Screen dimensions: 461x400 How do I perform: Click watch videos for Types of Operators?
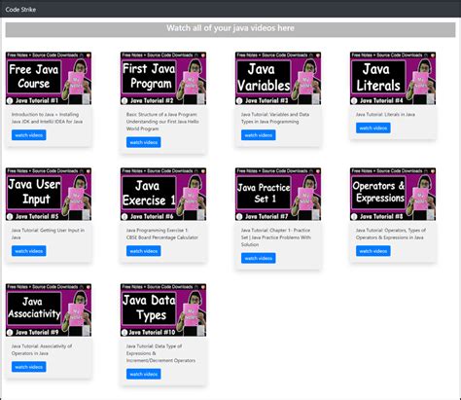(373, 251)
